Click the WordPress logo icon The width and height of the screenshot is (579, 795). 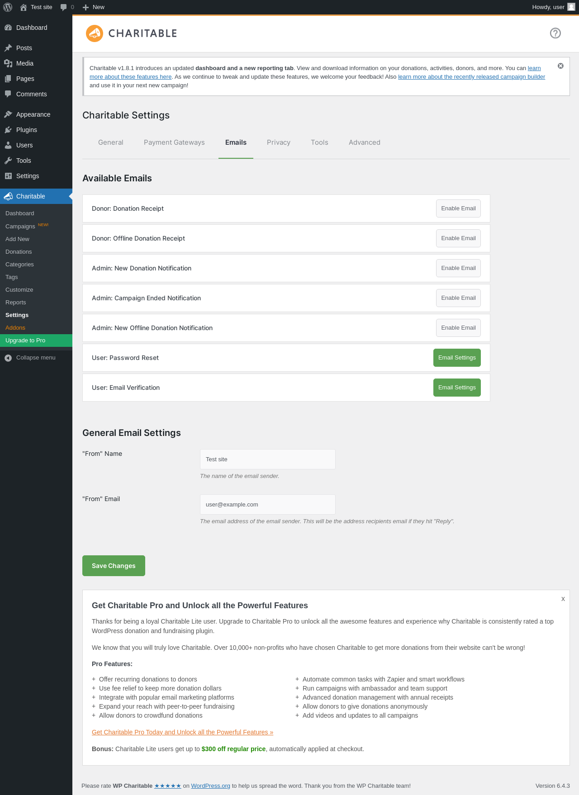pyautogui.click(x=8, y=7)
